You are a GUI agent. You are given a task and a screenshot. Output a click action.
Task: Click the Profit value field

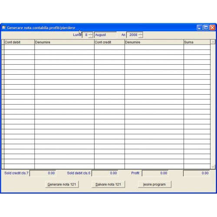pos(155,173)
